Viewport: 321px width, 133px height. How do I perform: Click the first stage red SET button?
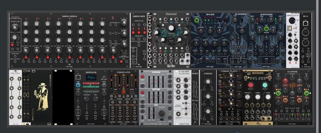(x=26, y=57)
